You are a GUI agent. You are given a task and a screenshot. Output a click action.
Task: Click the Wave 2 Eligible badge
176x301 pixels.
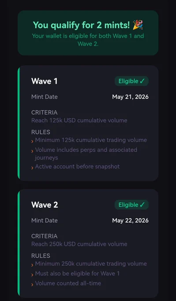pyautogui.click(x=131, y=205)
